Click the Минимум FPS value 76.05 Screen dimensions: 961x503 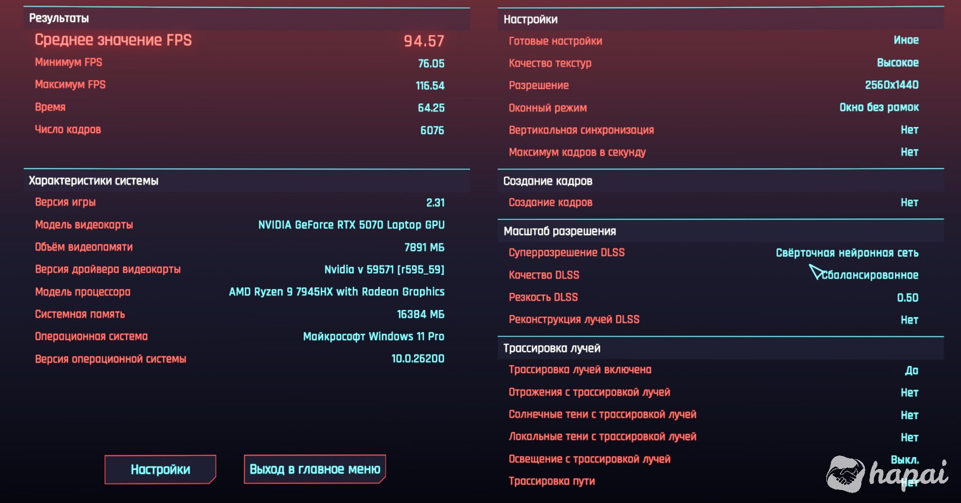pos(431,63)
